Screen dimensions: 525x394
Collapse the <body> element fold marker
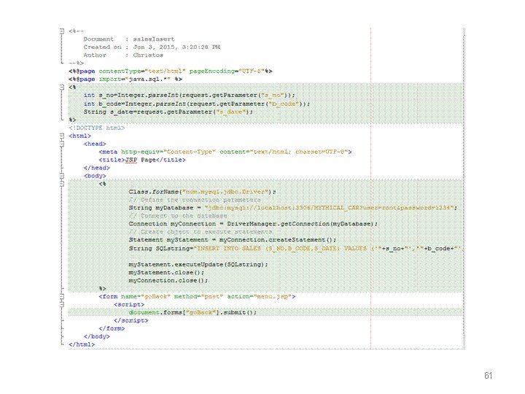tap(62, 176)
